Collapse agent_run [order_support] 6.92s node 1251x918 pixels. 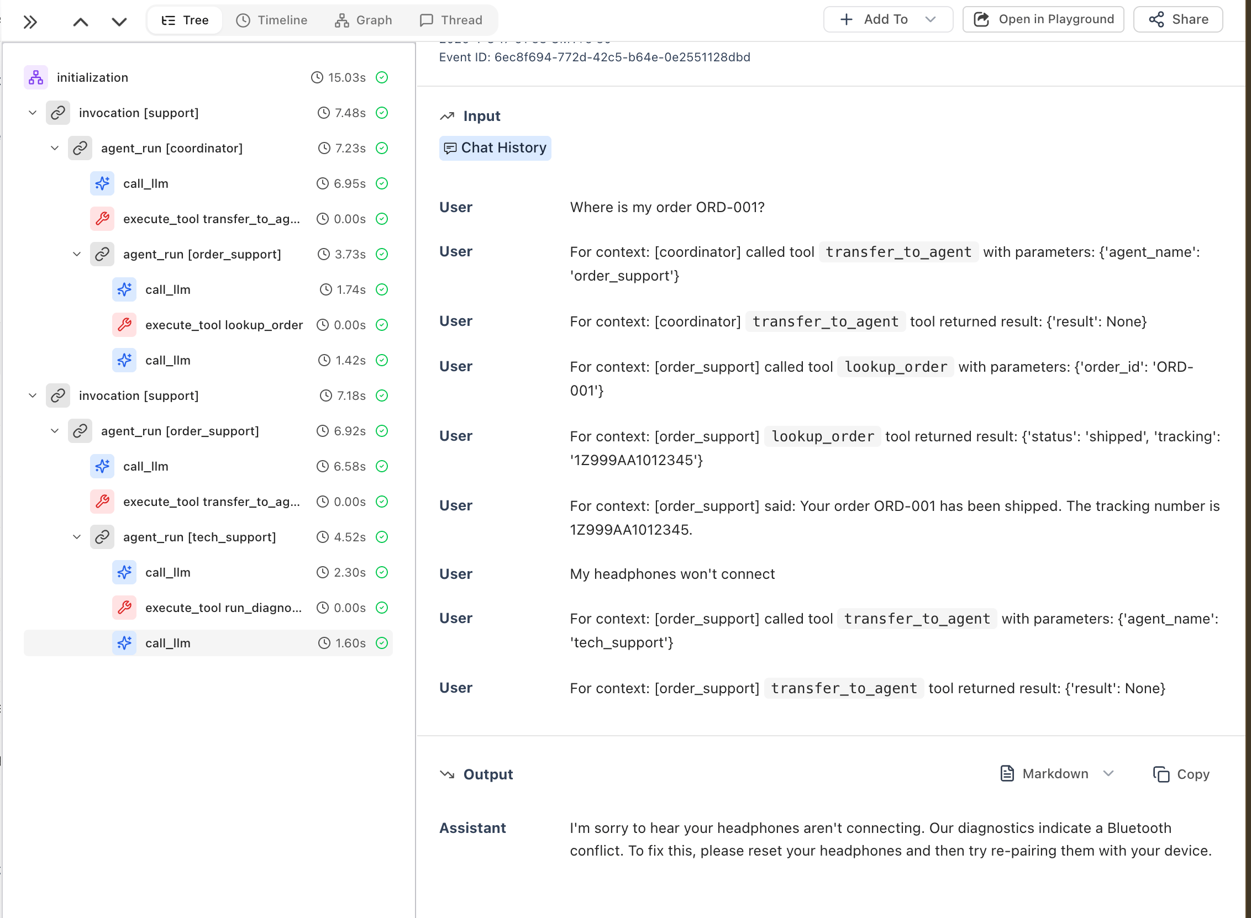[55, 431]
